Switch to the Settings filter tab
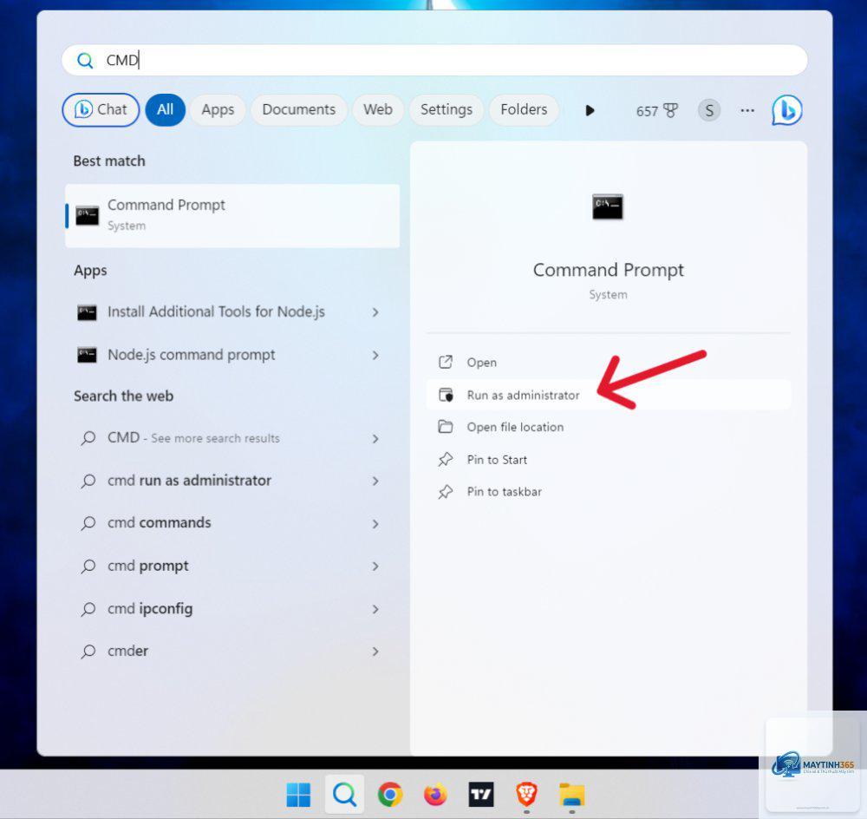The height and width of the screenshot is (819, 867). [447, 109]
